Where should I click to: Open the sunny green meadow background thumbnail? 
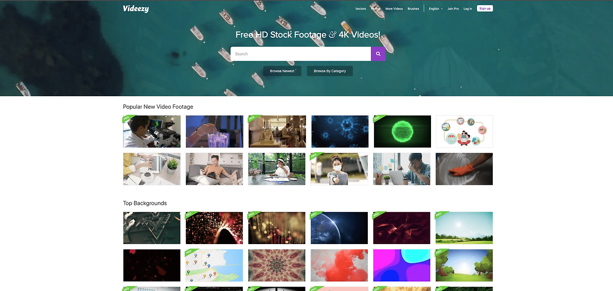click(465, 228)
